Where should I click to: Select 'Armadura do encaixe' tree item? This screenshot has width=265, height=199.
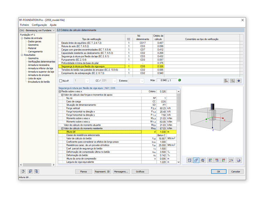pyautogui.click(x=39, y=75)
